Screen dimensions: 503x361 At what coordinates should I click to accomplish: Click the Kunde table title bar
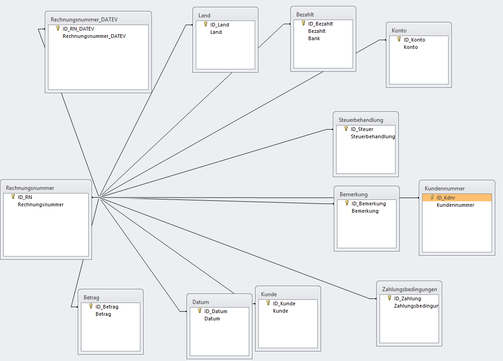pos(288,294)
